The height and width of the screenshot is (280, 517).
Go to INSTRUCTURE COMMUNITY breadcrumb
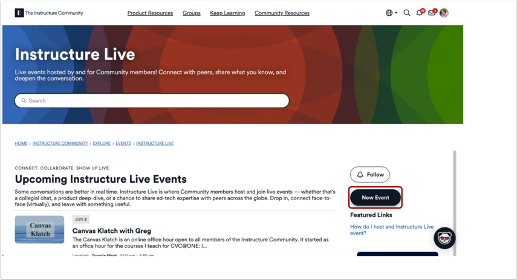(x=60, y=143)
